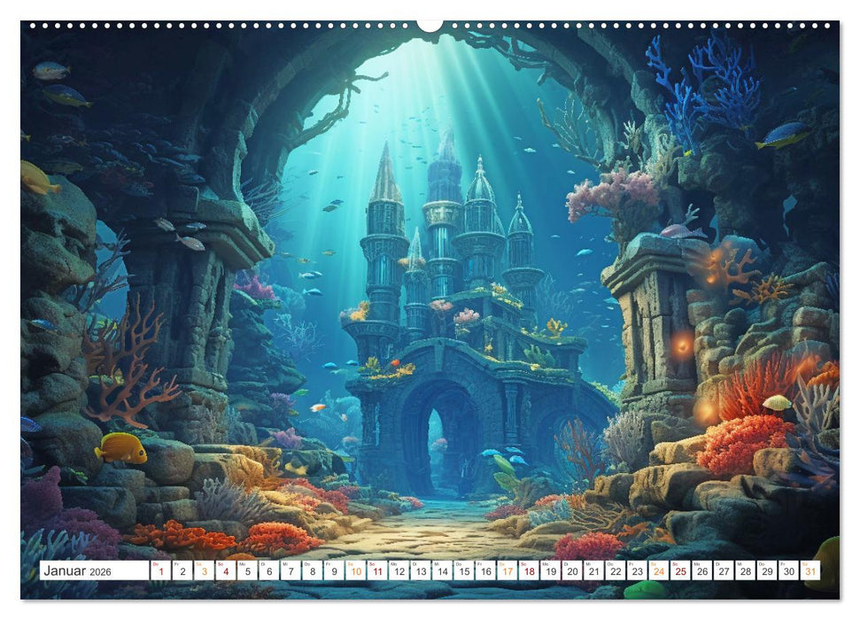
Task: Click date 20 in the calendar row
Action: pos(573,572)
